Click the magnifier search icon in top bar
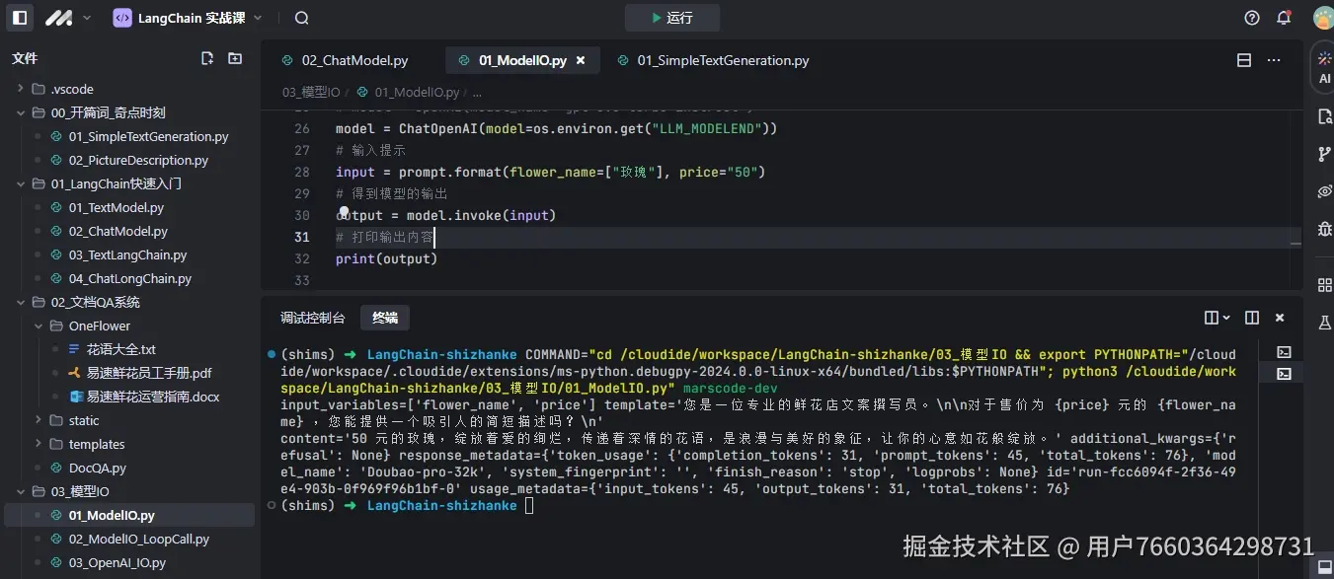This screenshot has height=579, width=1334. [300, 17]
